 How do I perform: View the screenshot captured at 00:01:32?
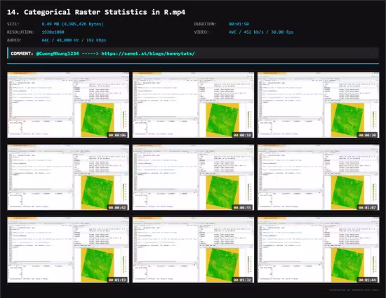[193, 250]
